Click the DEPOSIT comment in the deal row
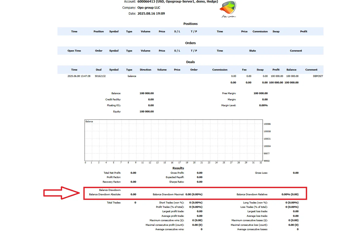 pos(318,76)
